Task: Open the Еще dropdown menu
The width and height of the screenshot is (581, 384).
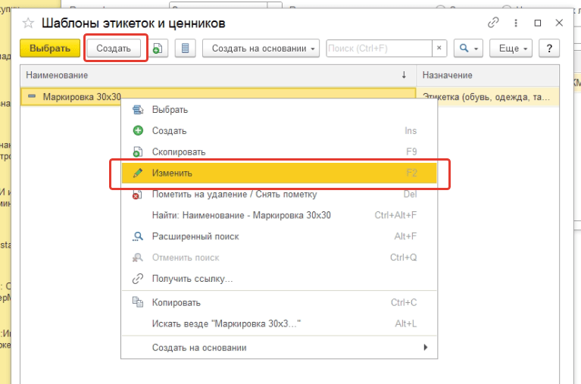Action: point(514,48)
